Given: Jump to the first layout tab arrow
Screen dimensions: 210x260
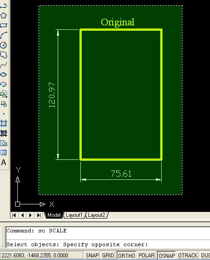Looking at the screenshot, I should pos(14,215).
